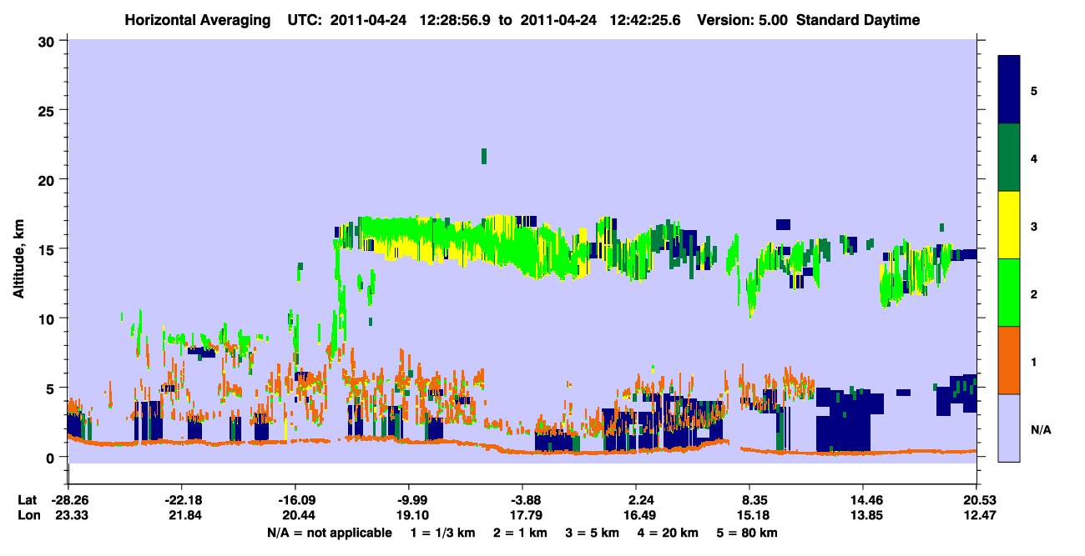The height and width of the screenshot is (556, 1085).
Task: Click the lavender N/A color bar segment
Action: click(x=1009, y=428)
